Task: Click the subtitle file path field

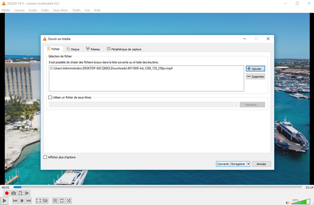Action: coord(143,104)
